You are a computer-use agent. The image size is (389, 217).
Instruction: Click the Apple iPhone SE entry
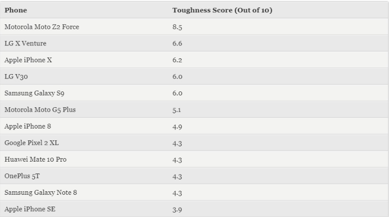[x=30, y=209]
